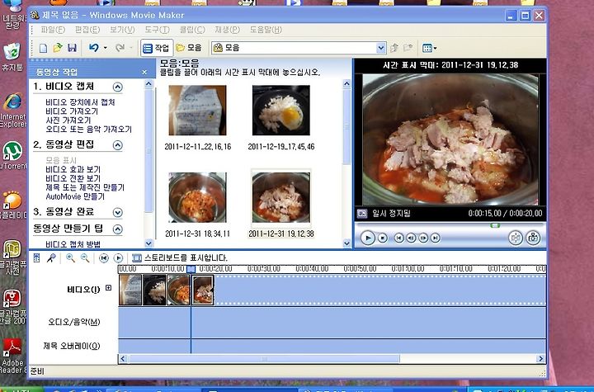Open the 보기(V) menu
The image size is (594, 392).
(122, 30)
